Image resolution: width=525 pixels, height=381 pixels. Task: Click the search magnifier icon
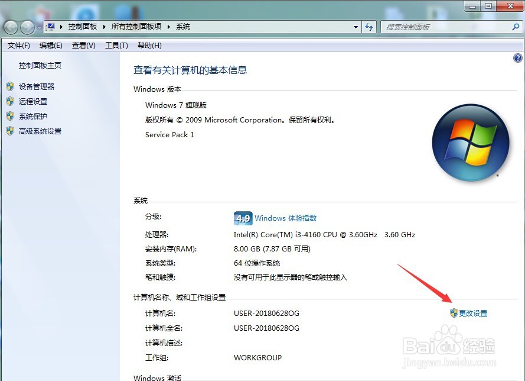point(516,27)
